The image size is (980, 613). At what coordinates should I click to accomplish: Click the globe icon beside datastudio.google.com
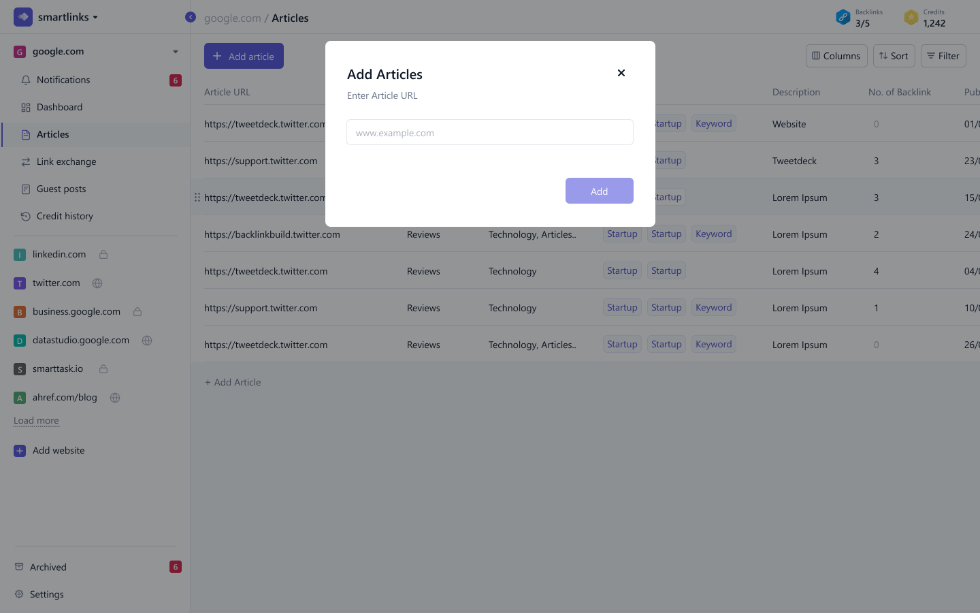point(147,341)
